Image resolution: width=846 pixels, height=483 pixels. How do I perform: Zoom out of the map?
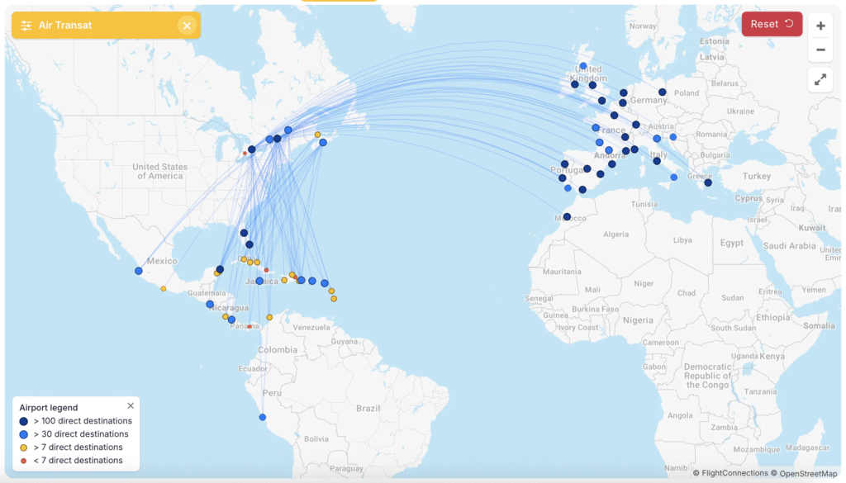[820, 50]
